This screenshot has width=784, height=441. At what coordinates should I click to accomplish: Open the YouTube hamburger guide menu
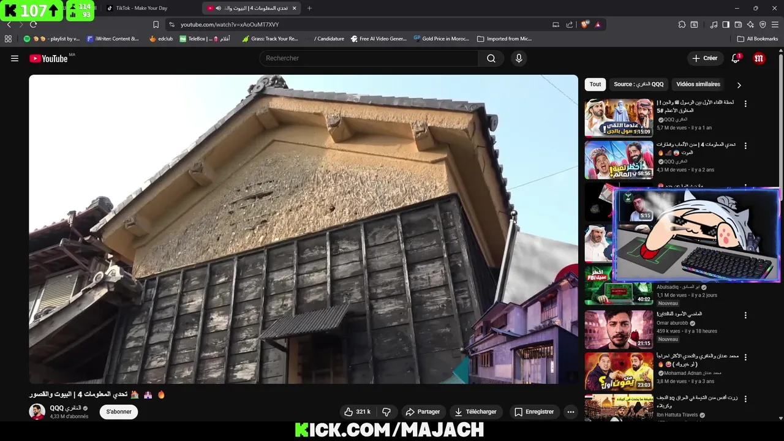tap(15, 58)
